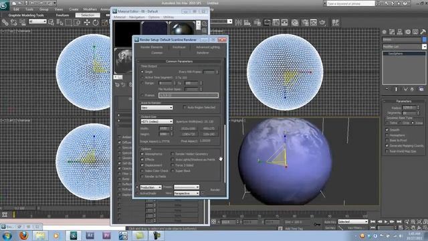Open the Modify panel in command panel
Screen dimensions: 428x241
[392, 32]
